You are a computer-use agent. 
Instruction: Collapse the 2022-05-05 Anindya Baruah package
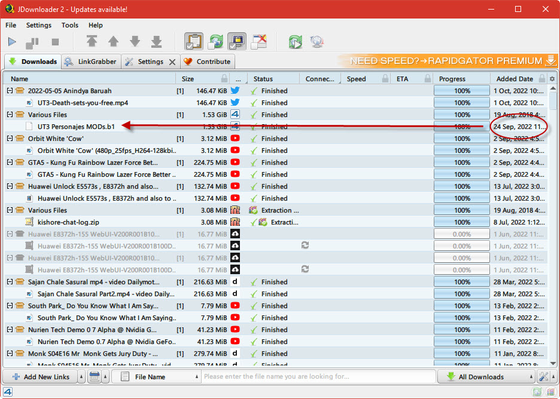10,91
